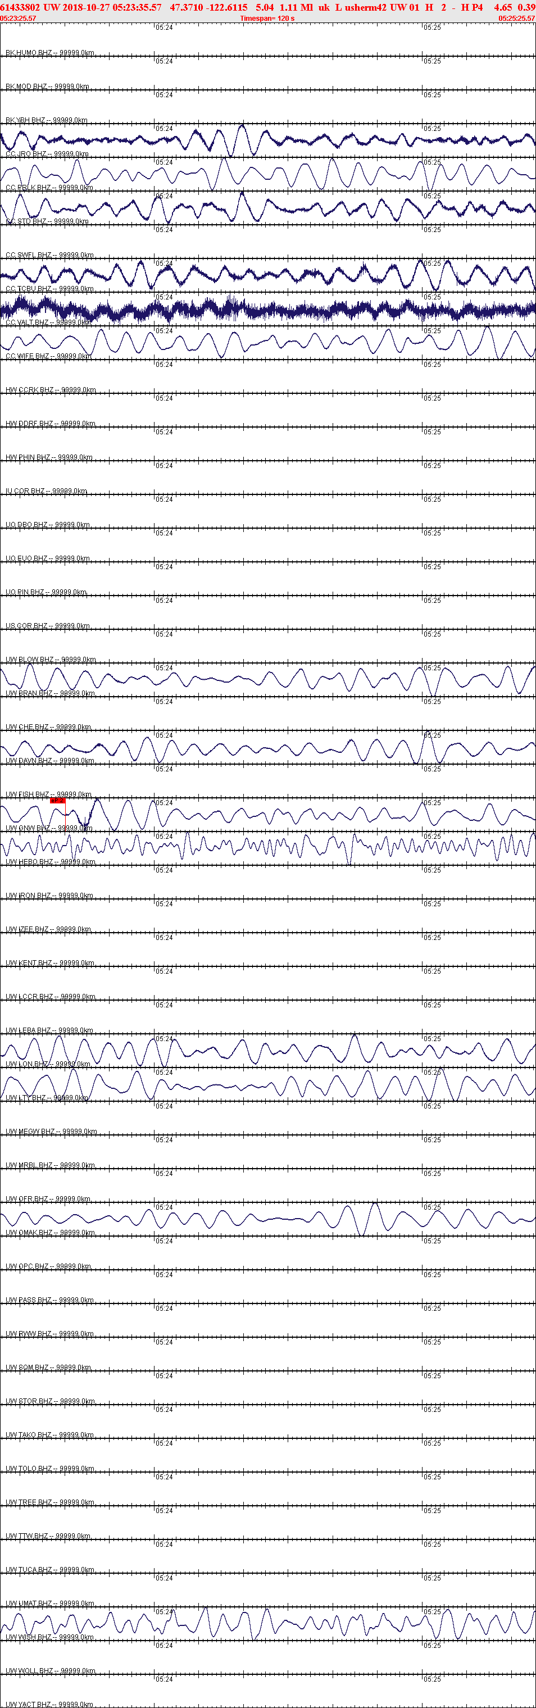
Task: Select the UO PIN BHZ station label
Action: pyautogui.click(x=46, y=593)
